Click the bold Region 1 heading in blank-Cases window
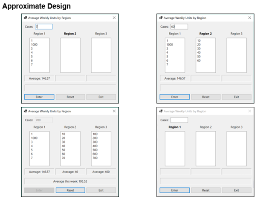The height and width of the screenshot is (215, 266). (175, 127)
